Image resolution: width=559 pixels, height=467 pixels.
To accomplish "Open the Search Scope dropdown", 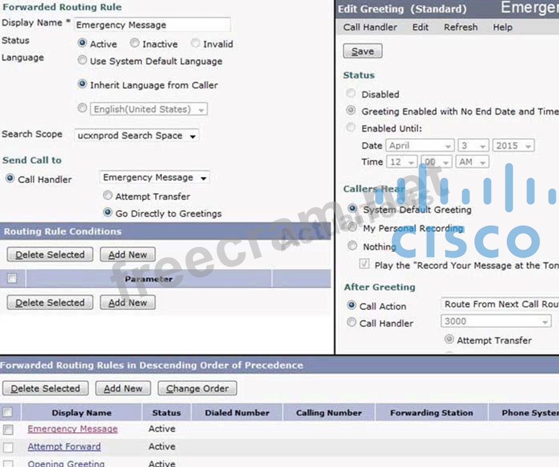I will (136, 136).
